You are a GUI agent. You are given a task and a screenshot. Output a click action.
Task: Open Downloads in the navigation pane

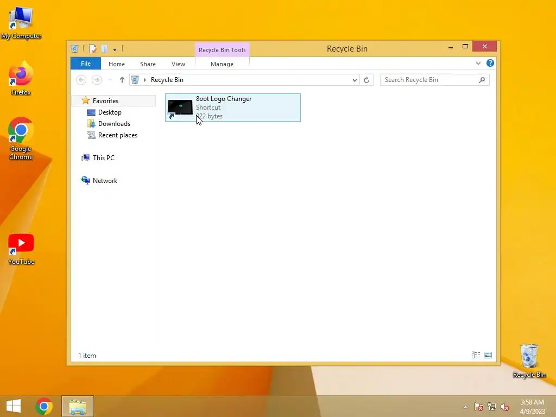[x=114, y=124]
